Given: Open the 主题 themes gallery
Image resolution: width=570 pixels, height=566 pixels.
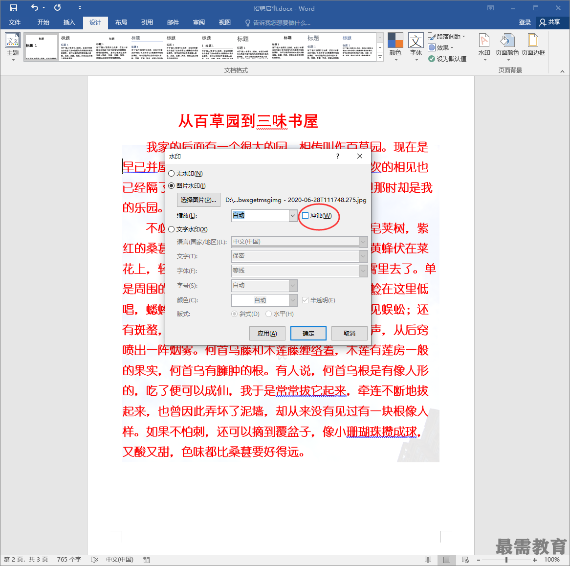Looking at the screenshot, I should pyautogui.click(x=13, y=47).
